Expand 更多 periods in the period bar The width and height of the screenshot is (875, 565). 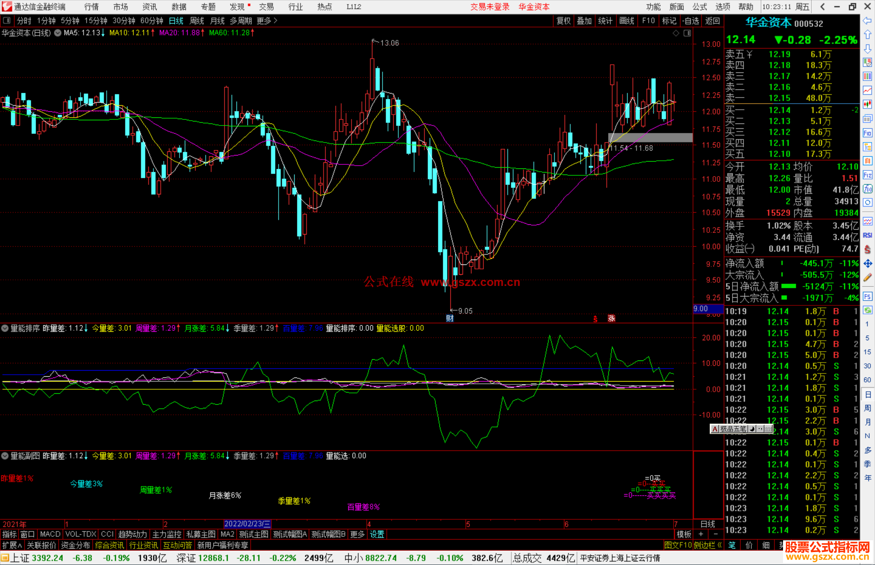(x=267, y=21)
